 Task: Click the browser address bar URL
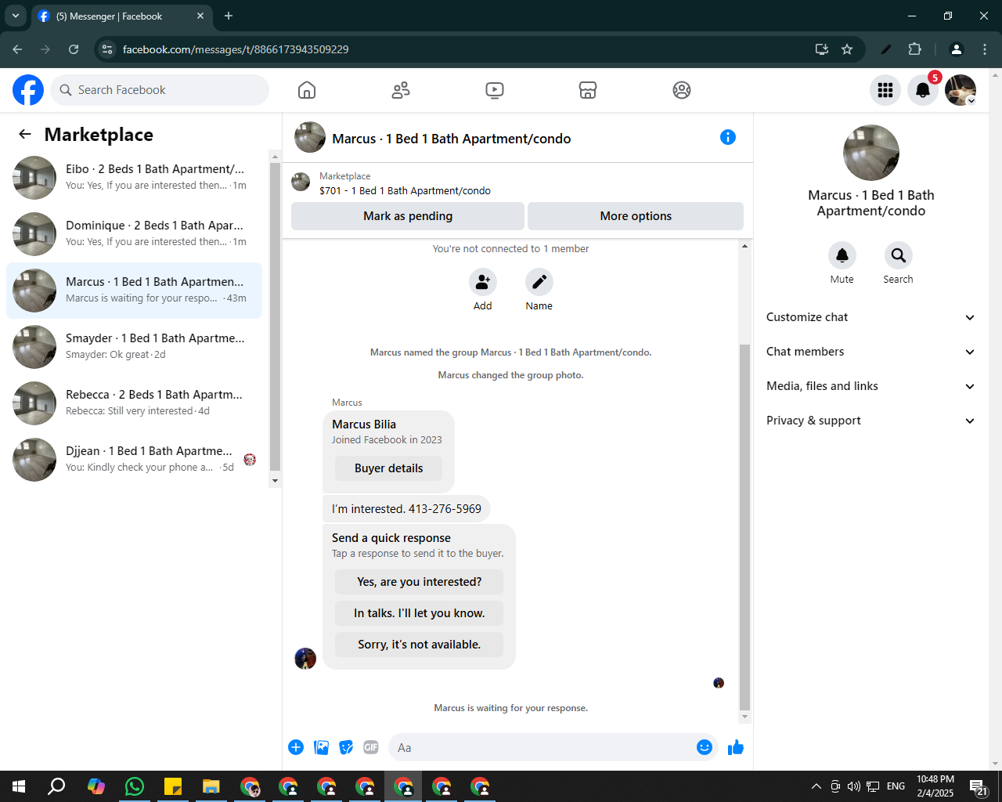point(235,49)
